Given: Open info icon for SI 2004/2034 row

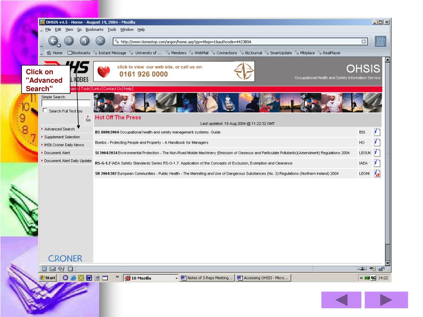Looking at the screenshot, I should click(377, 153).
